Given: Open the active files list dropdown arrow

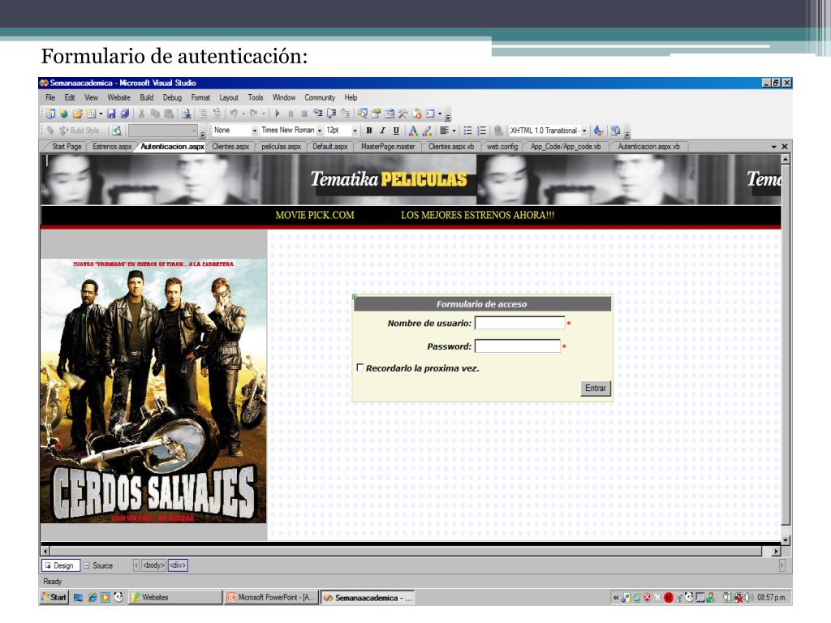Looking at the screenshot, I should (773, 147).
